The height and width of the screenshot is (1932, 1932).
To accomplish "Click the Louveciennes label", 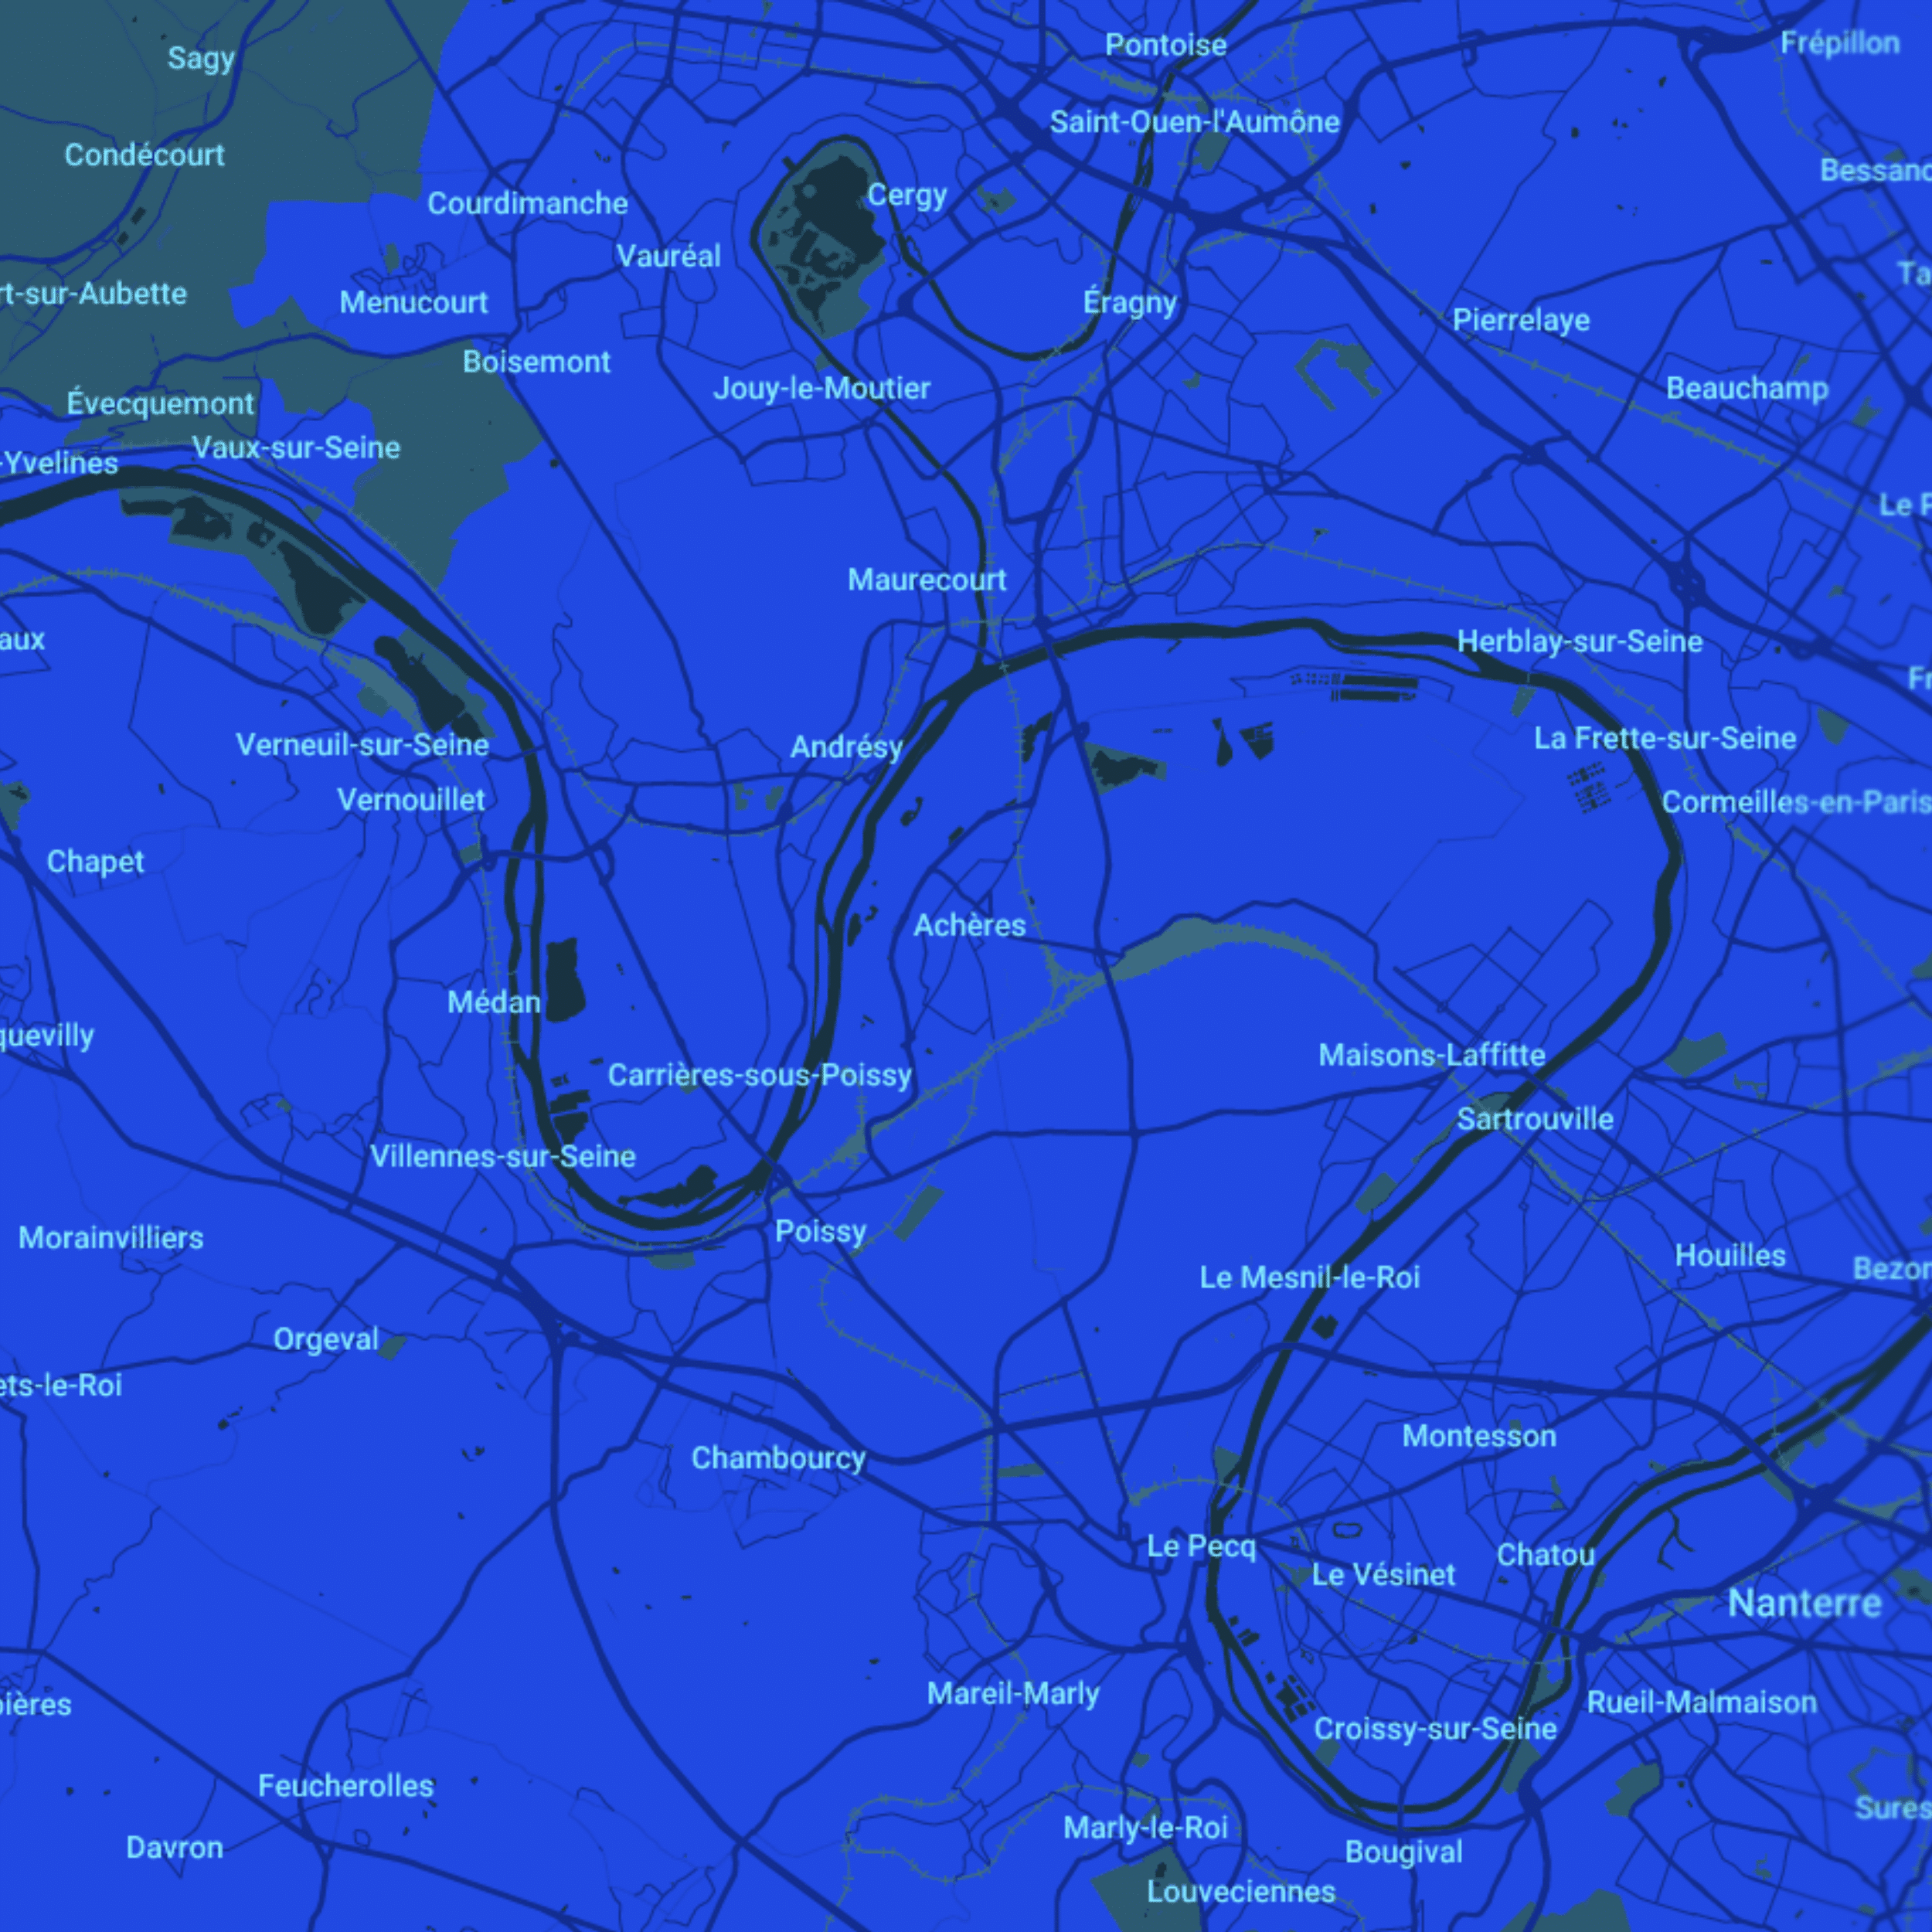I will pyautogui.click(x=1240, y=1893).
